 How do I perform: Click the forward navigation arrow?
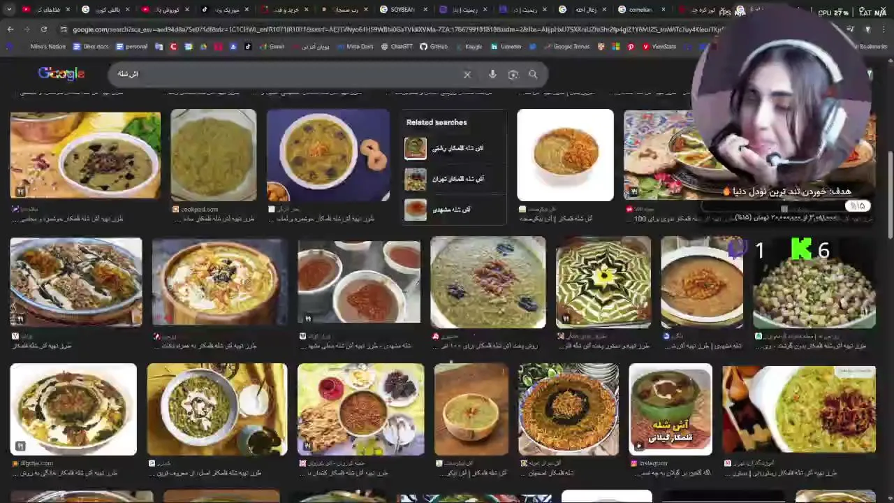(x=27, y=29)
